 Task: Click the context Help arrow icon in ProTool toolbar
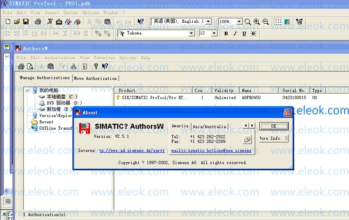[141, 22]
